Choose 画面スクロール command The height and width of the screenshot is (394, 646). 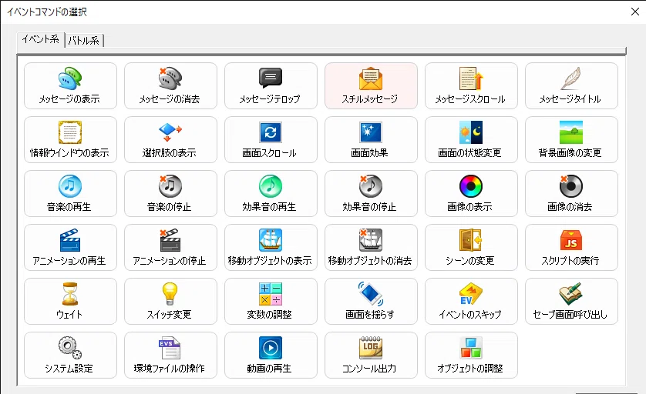click(271, 140)
